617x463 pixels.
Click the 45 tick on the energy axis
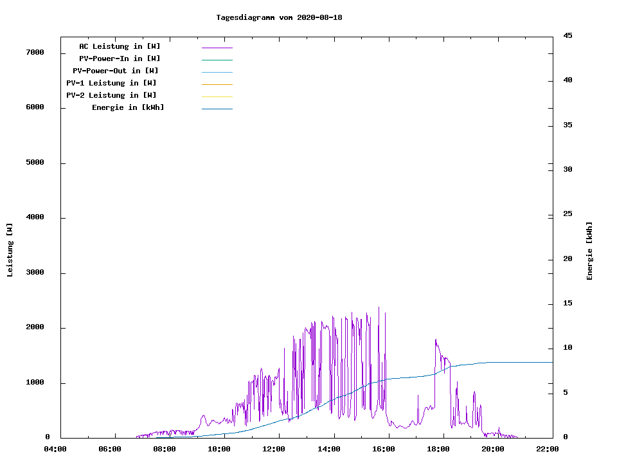point(568,35)
